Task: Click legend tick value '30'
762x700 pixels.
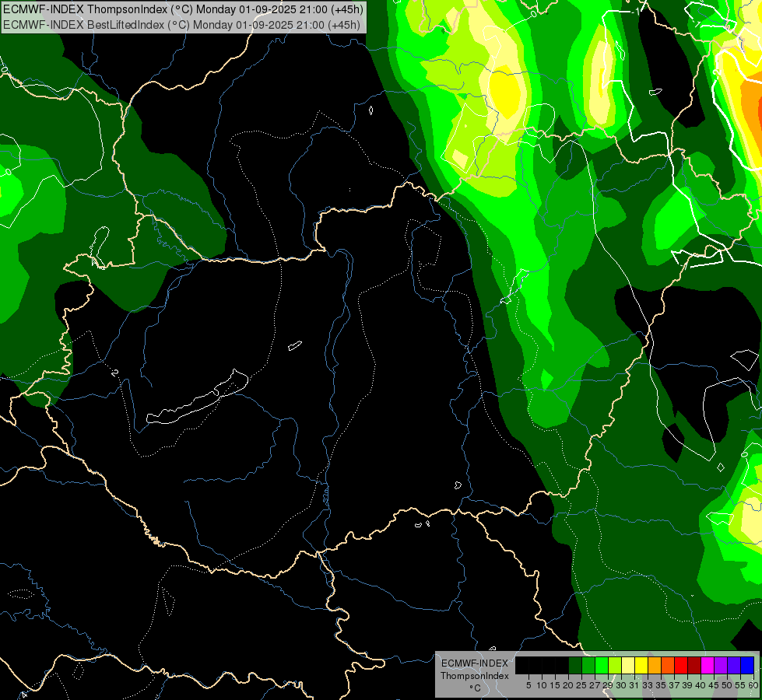Action: (621, 685)
